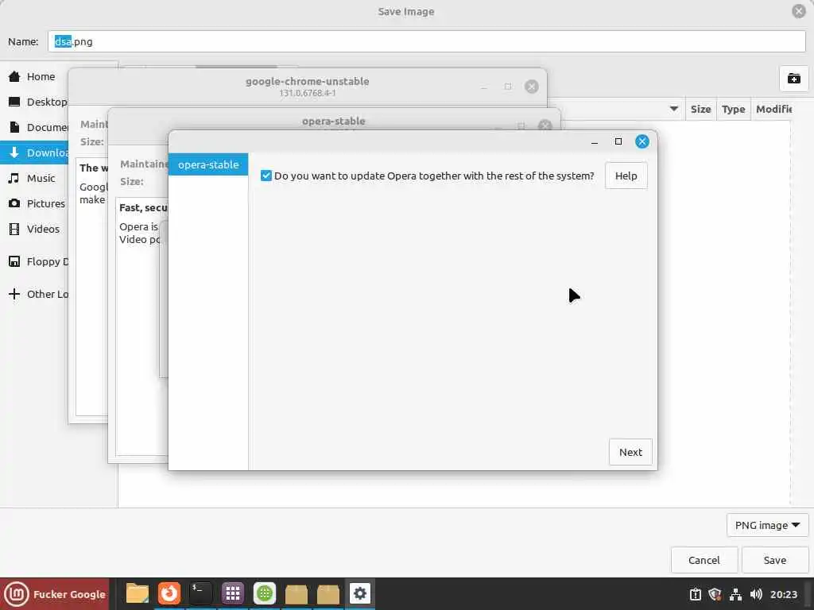
Task: Select opera-stable in the dialog sidebar
Action: pos(208,164)
